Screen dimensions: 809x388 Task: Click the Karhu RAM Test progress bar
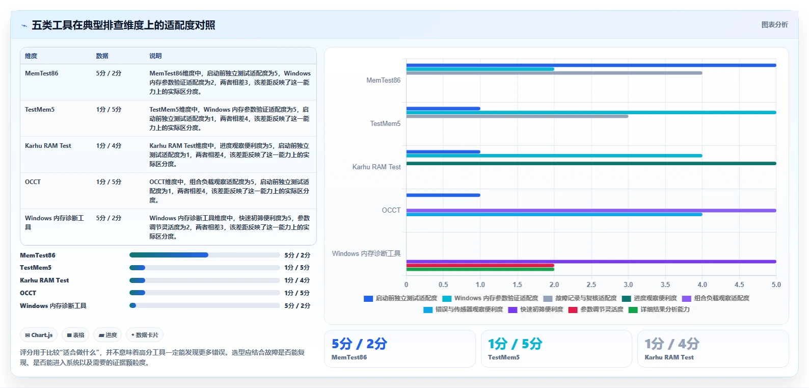point(204,280)
